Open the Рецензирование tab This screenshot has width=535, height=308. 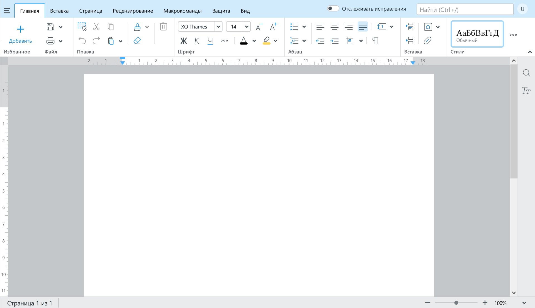[133, 11]
